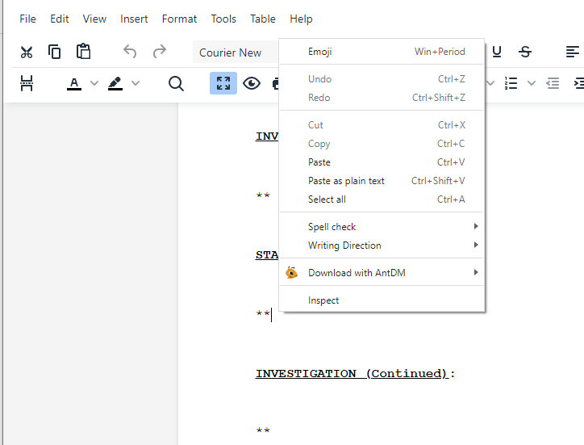584x445 pixels.
Task: Click the Cut scissors toolbar icon
Action: pos(27,52)
